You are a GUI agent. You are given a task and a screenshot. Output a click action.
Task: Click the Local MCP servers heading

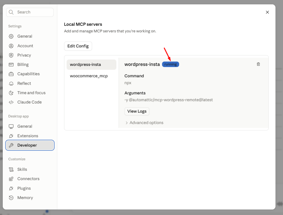click(x=83, y=24)
